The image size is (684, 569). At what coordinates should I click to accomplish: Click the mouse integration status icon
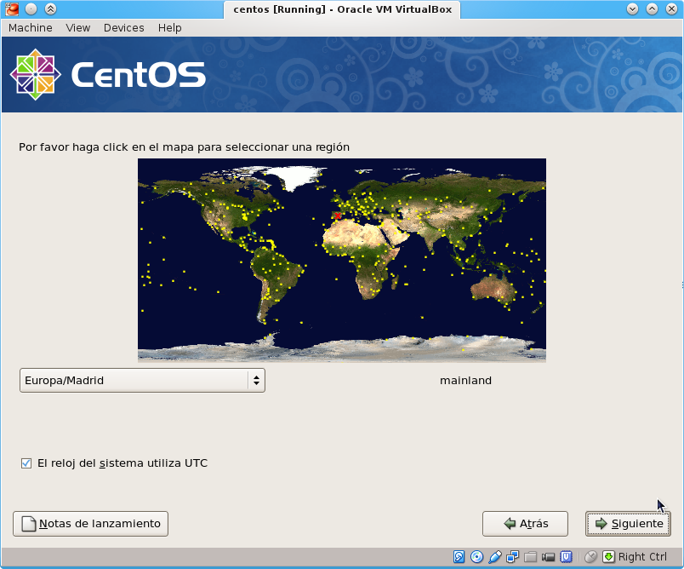point(590,557)
